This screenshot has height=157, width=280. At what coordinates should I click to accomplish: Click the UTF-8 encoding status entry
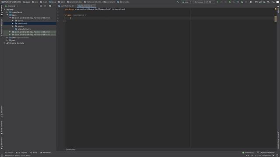point(258,156)
